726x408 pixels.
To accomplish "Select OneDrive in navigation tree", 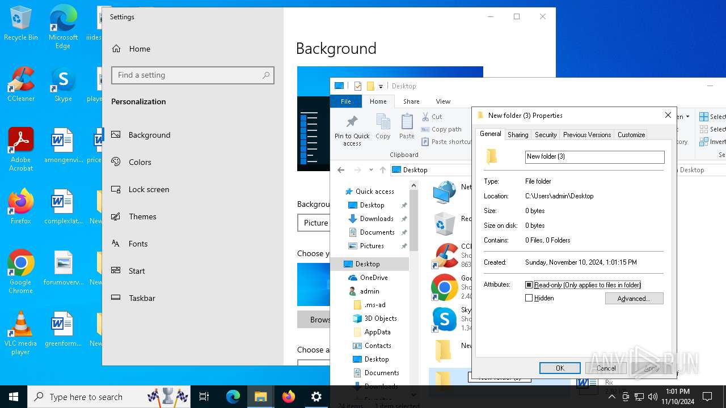I will pos(373,278).
